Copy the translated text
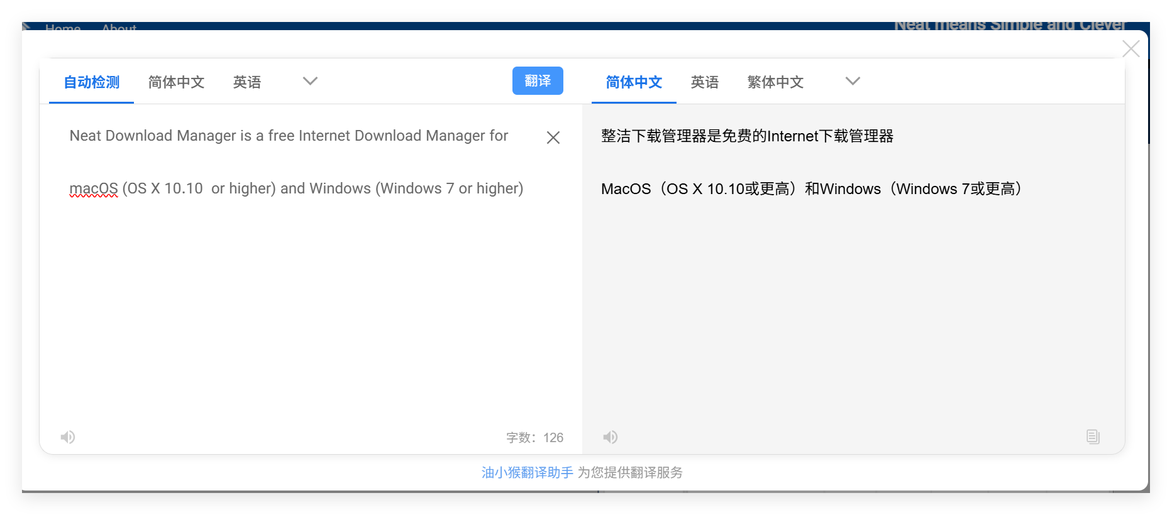The image size is (1172, 515). point(1093,436)
